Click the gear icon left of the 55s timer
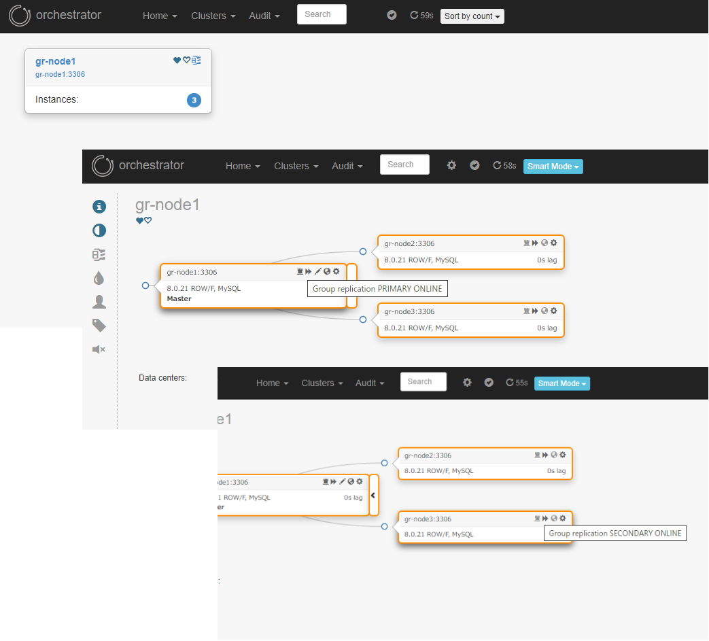Viewport: 709px width, 641px height. coord(467,383)
